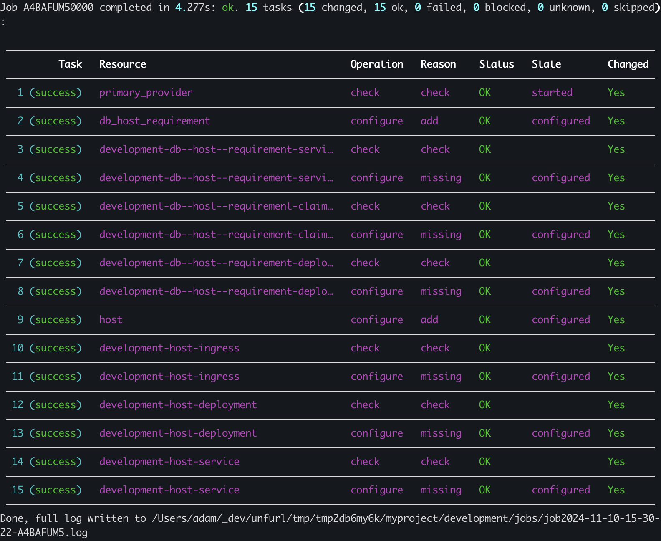Click the '2 (success)' task cell
The width and height of the screenshot is (661, 541).
50,121
